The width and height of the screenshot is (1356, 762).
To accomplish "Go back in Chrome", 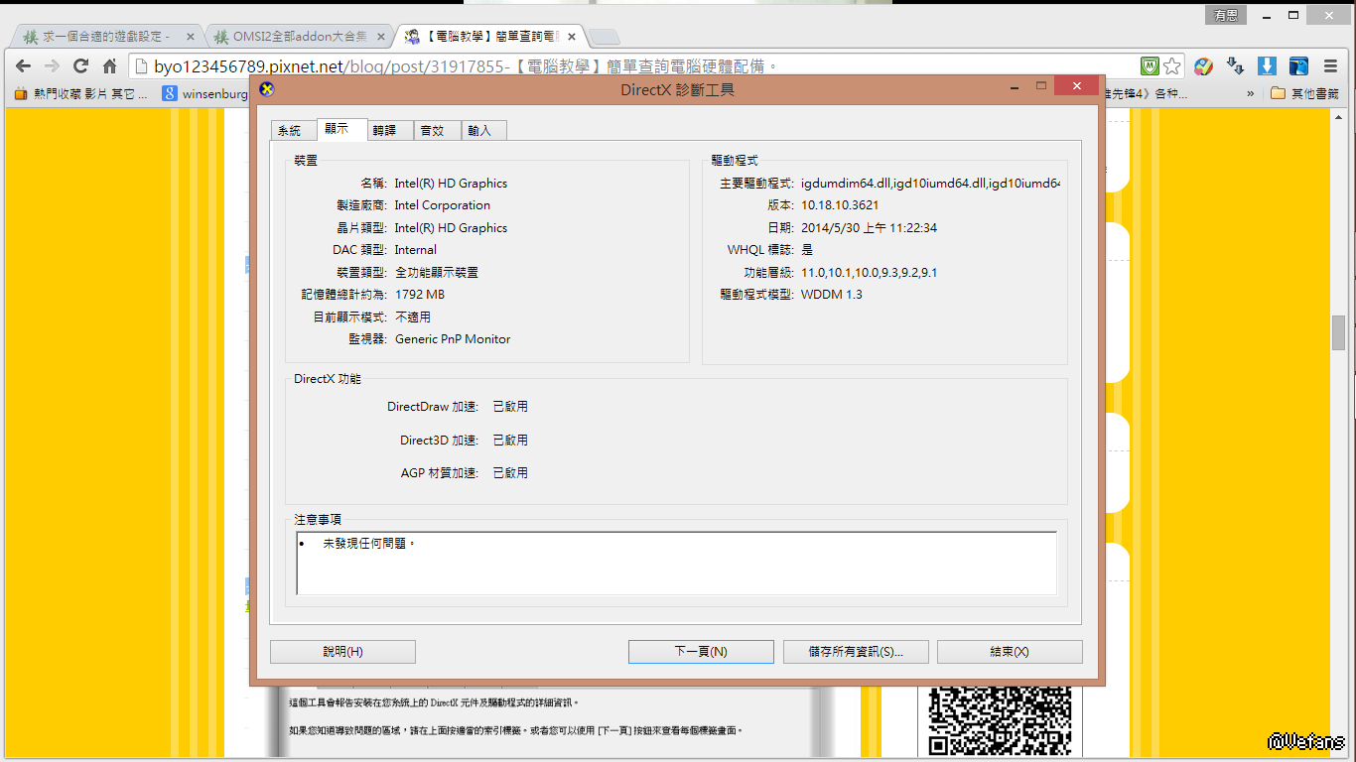I will 24,66.
